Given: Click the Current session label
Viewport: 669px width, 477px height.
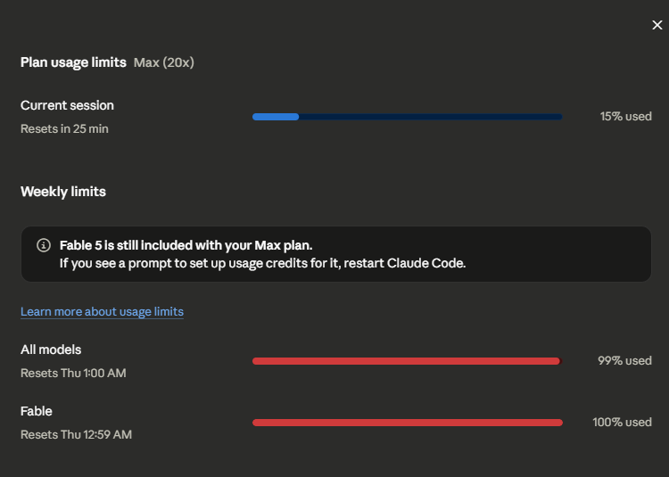Looking at the screenshot, I should [68, 105].
